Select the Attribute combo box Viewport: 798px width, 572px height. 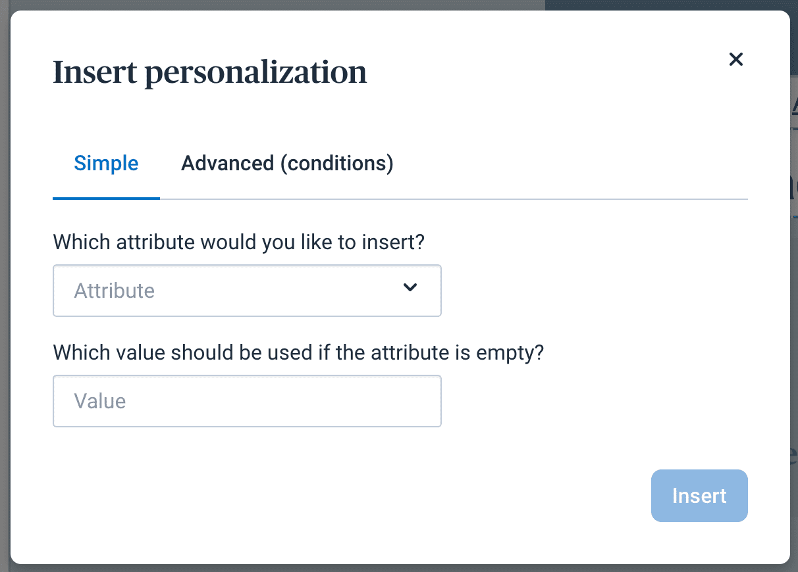click(247, 290)
